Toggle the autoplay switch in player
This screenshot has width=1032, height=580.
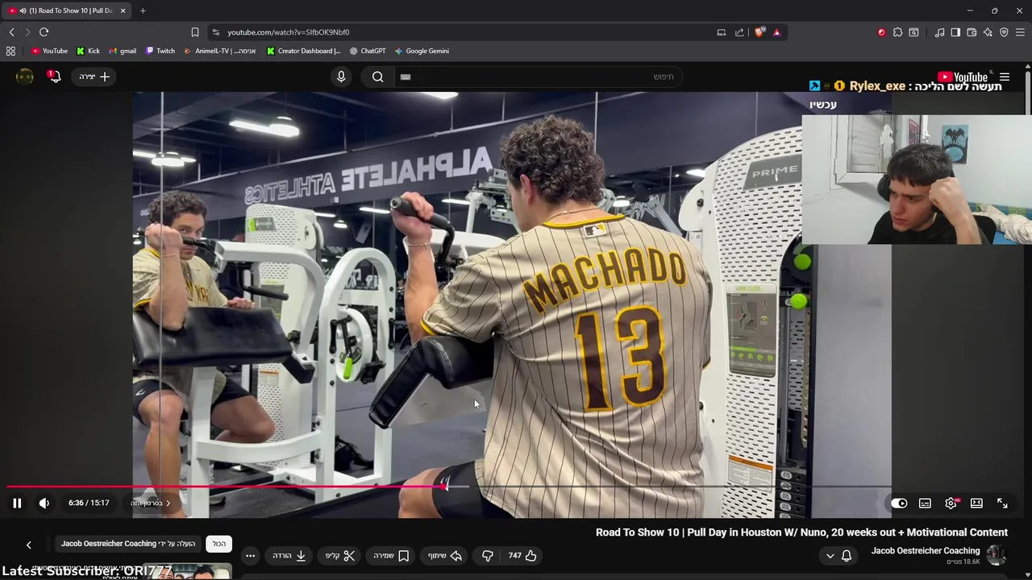click(899, 503)
